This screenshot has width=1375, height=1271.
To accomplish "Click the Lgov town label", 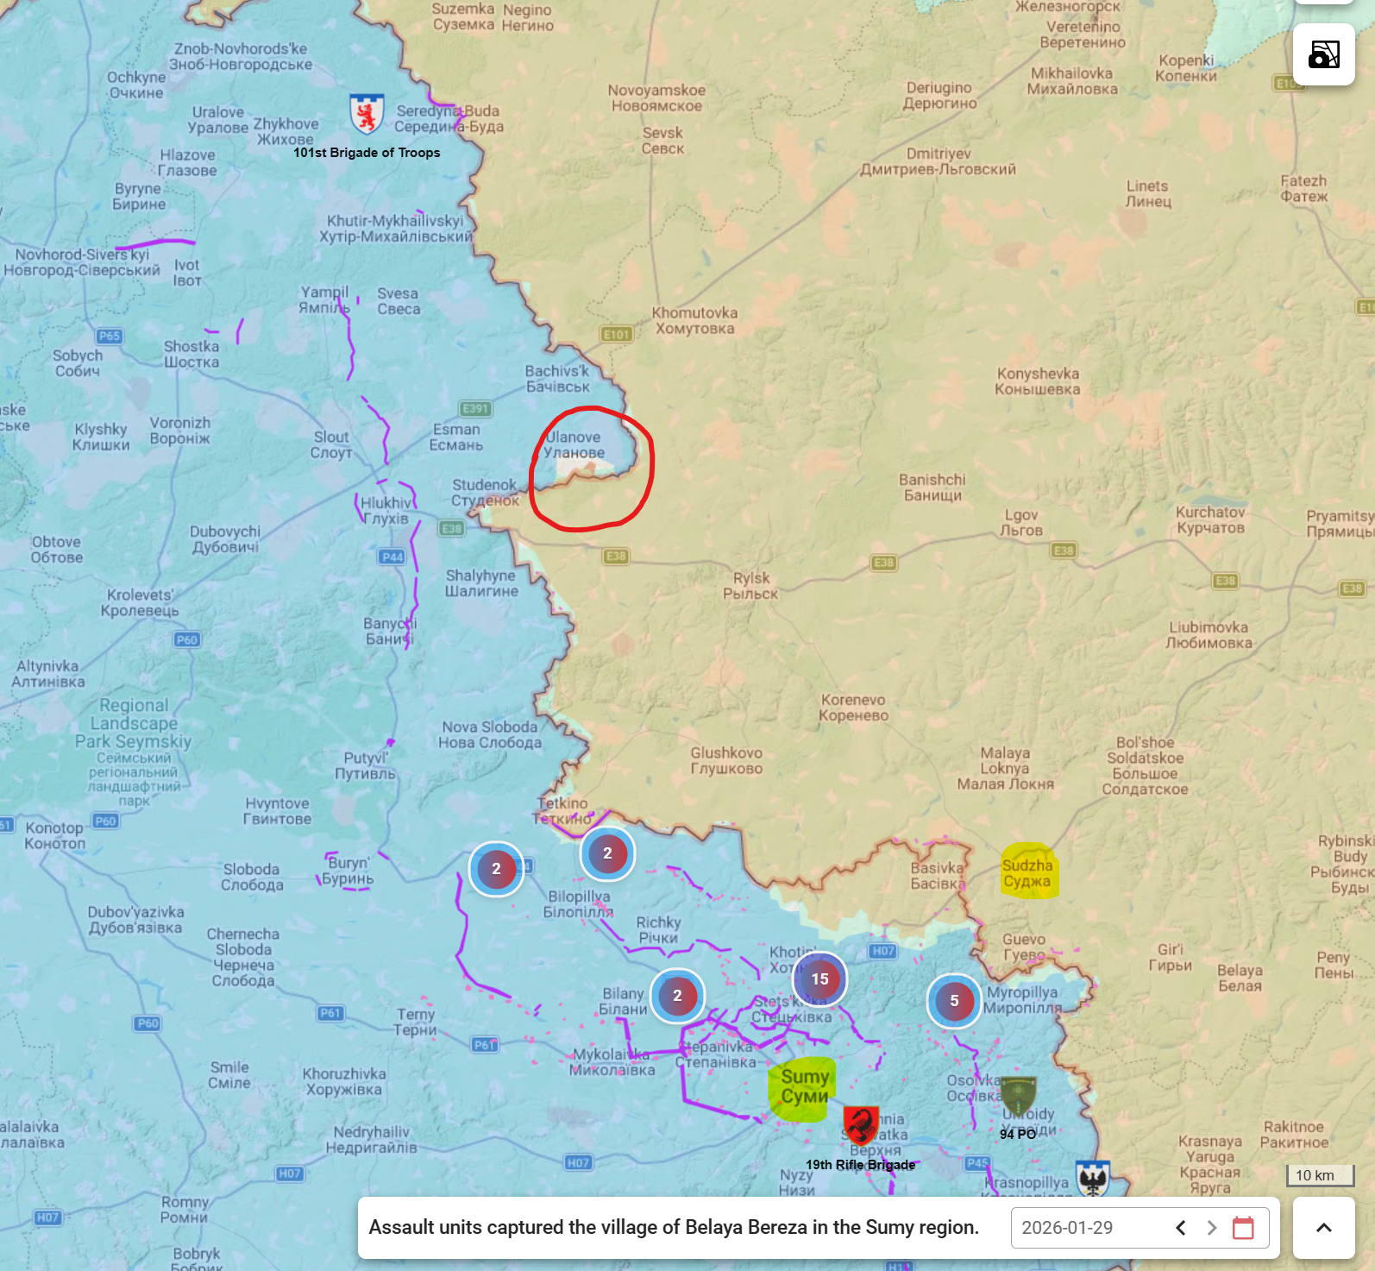I will click(1022, 523).
